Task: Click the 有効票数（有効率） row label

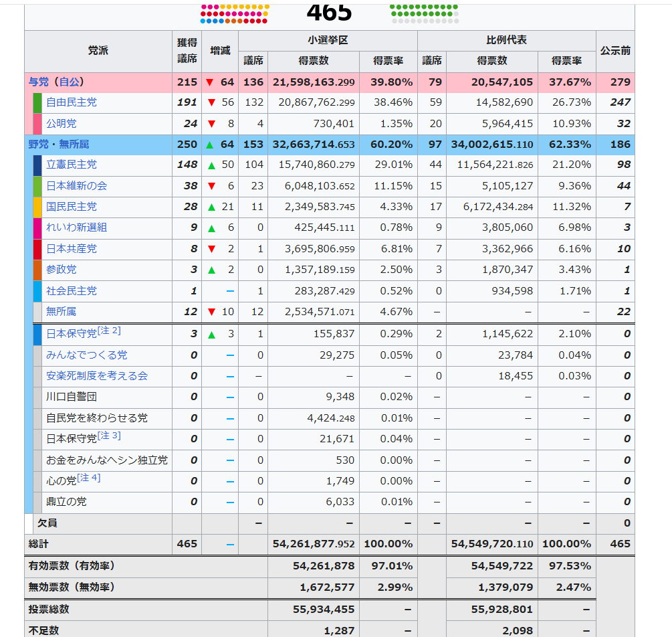Action: [72, 566]
